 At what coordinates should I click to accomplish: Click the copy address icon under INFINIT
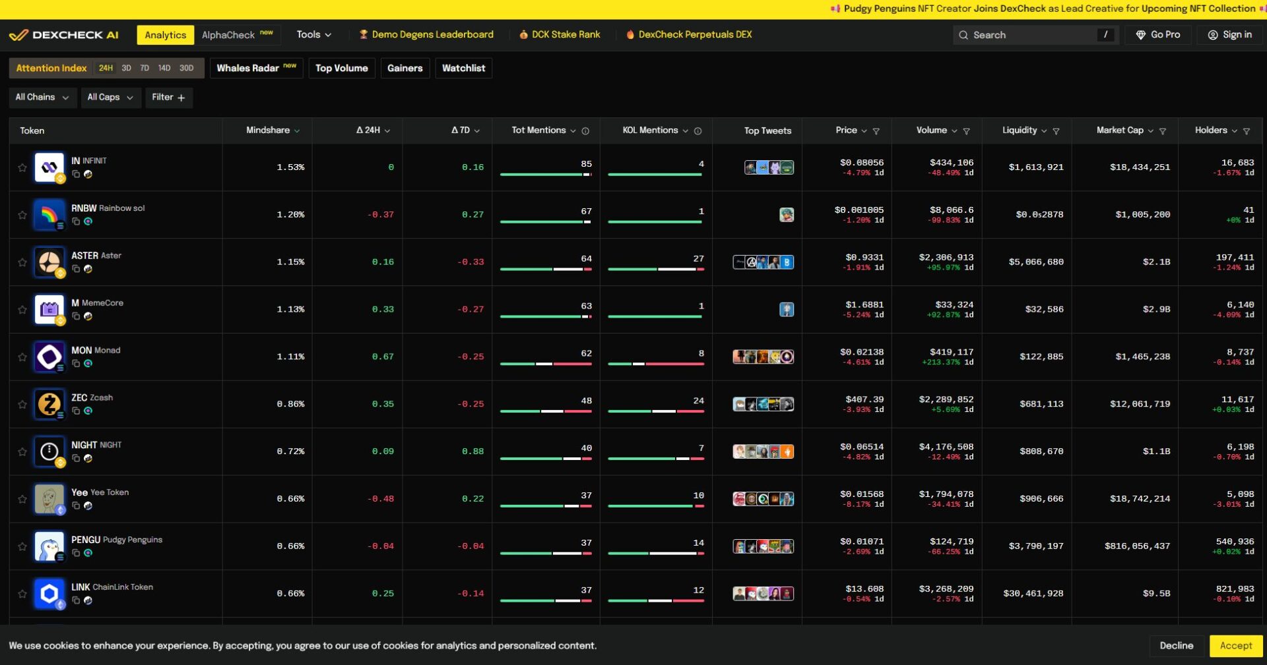tap(76, 175)
